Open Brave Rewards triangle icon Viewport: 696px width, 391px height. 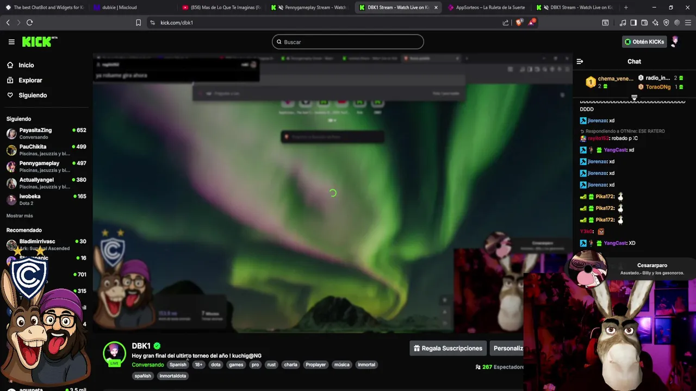[x=532, y=22]
